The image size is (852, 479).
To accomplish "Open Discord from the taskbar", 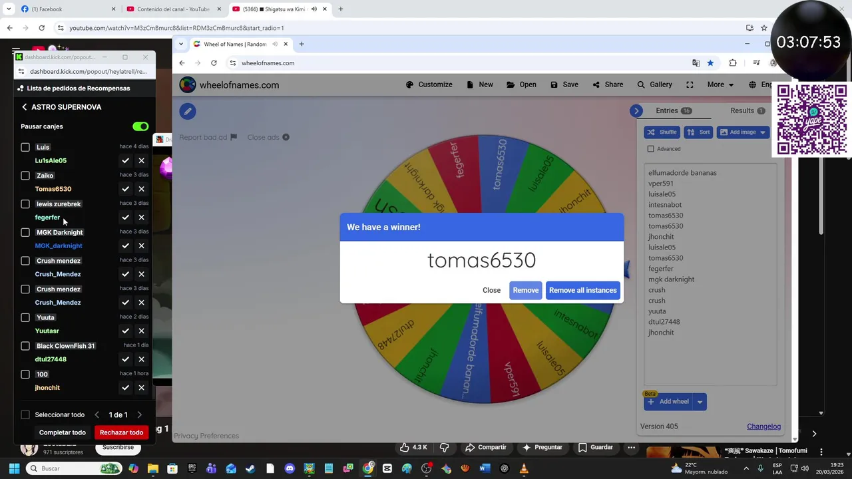I will [290, 468].
